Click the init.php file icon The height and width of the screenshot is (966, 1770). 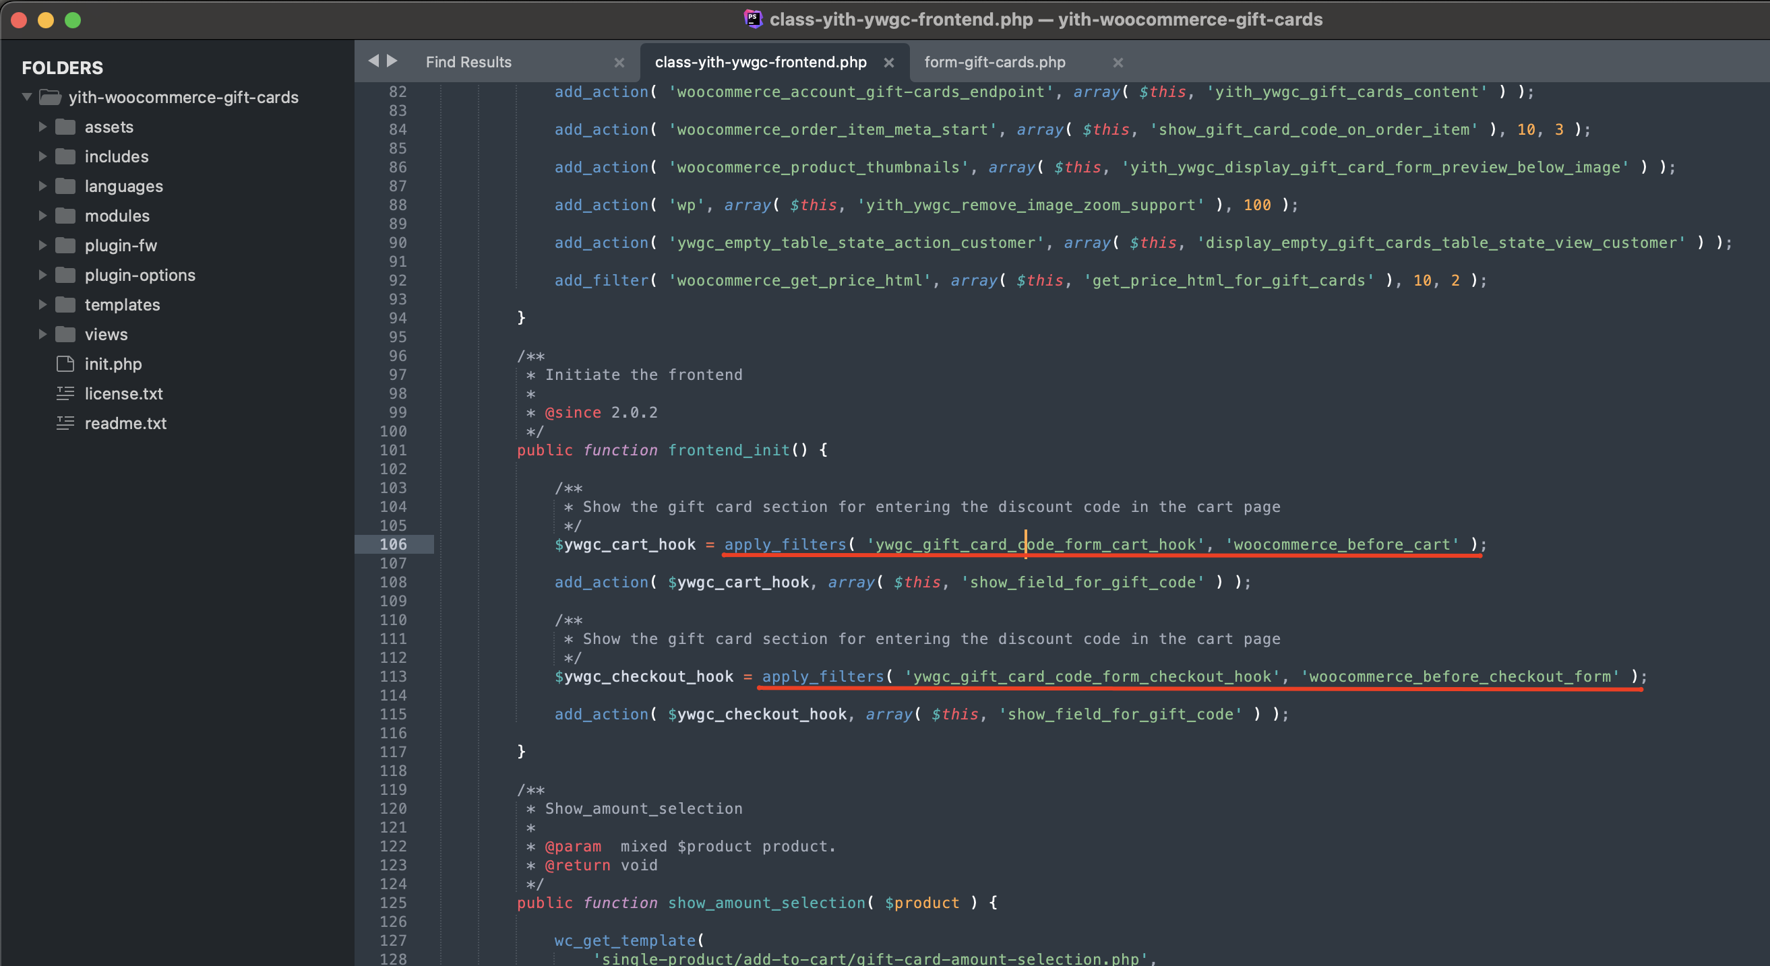[x=65, y=363]
